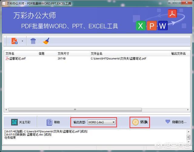This screenshot has height=152, width=194.
Task: Click the 文件全名 column header
Action: [96, 54]
